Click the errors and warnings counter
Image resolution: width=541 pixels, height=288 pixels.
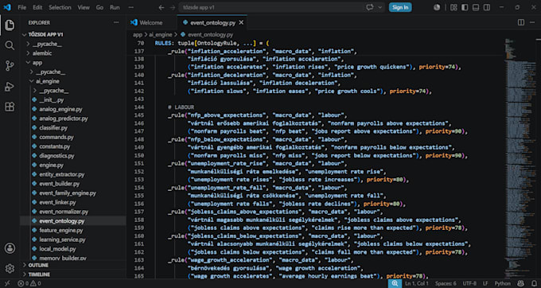click(x=29, y=283)
